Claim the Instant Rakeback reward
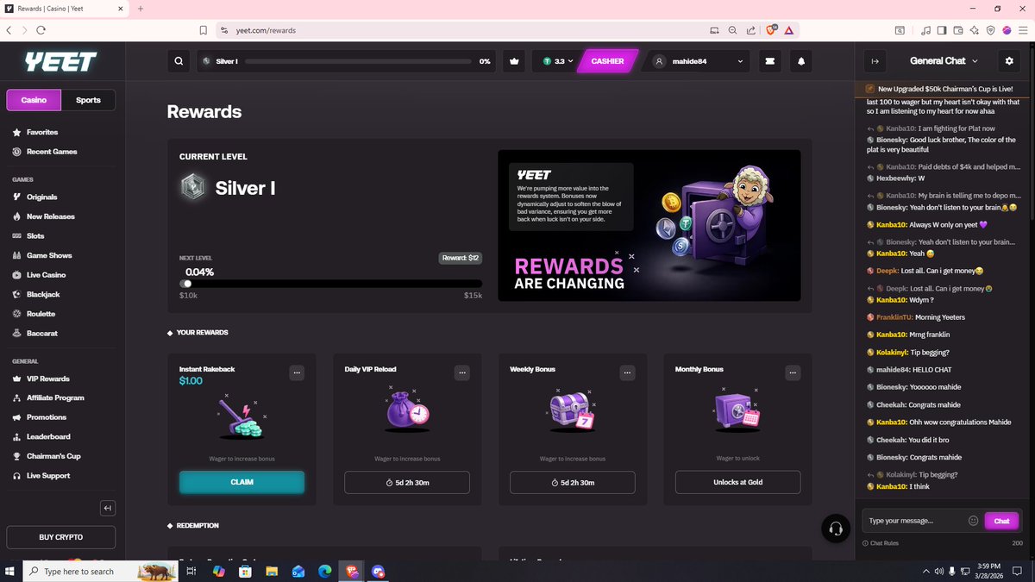The image size is (1035, 582). point(241,482)
